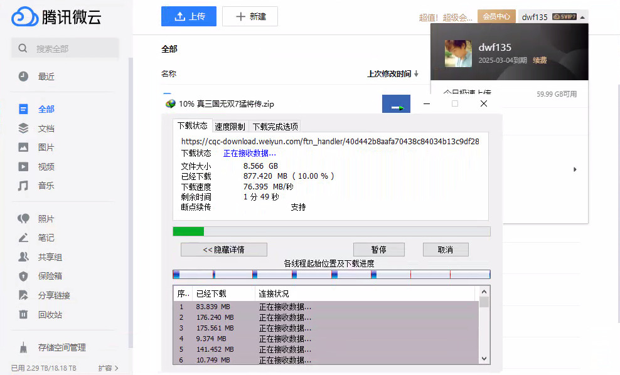
Task: Open the 回收站 recycle bin icon
Action: 23,315
